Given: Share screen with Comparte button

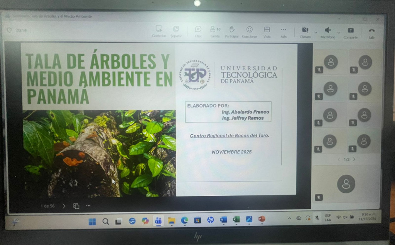Looking at the screenshot, I should (350, 31).
